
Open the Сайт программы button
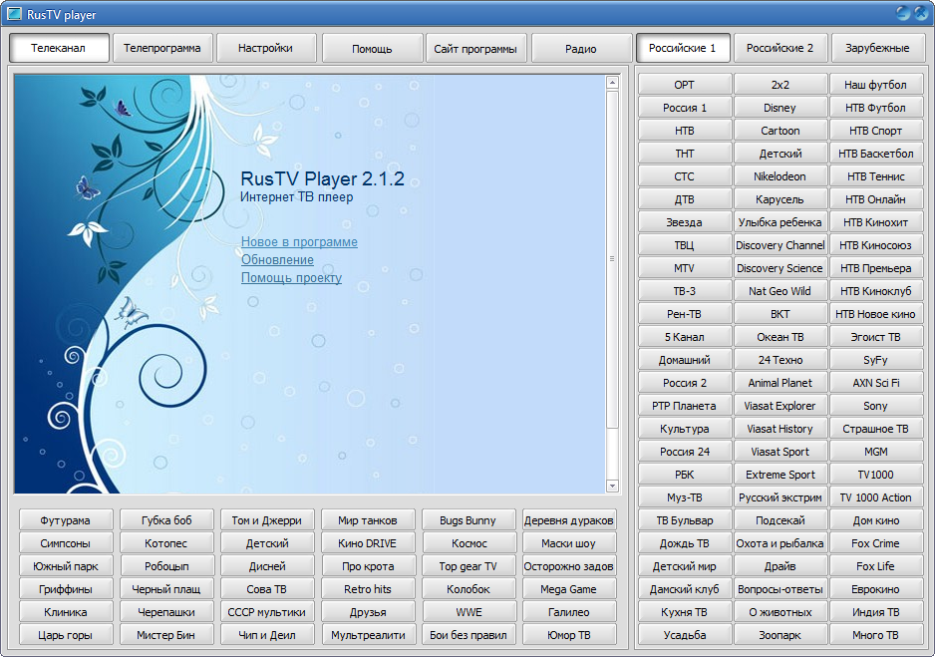point(475,49)
